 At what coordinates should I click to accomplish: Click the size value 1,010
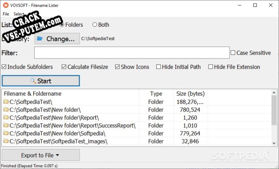pos(190,125)
